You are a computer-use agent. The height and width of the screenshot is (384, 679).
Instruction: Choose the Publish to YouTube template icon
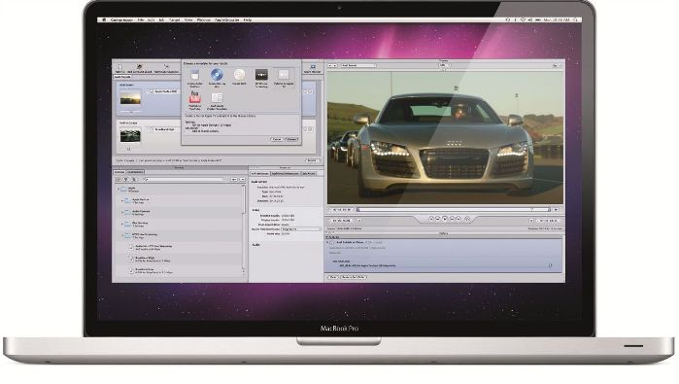click(194, 97)
